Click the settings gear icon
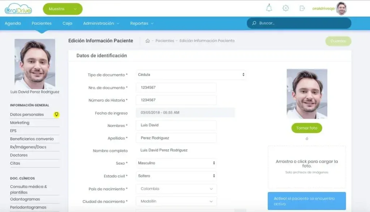This screenshot has width=370, height=212. [x=285, y=8]
